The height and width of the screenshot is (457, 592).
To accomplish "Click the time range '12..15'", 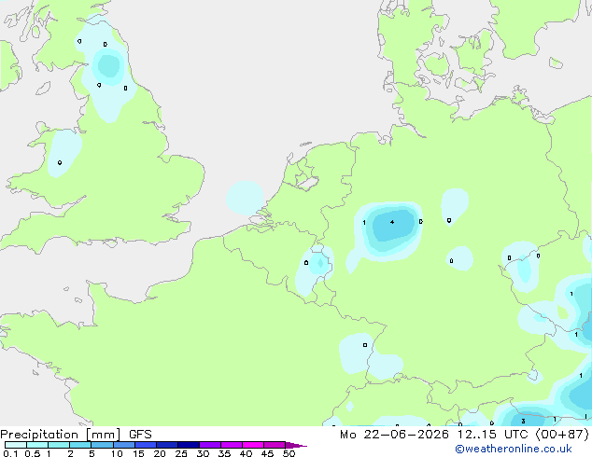I will click(476, 435).
